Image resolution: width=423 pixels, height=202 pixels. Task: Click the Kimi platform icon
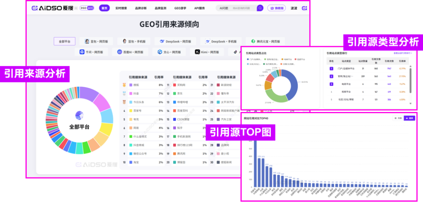tap(197, 52)
